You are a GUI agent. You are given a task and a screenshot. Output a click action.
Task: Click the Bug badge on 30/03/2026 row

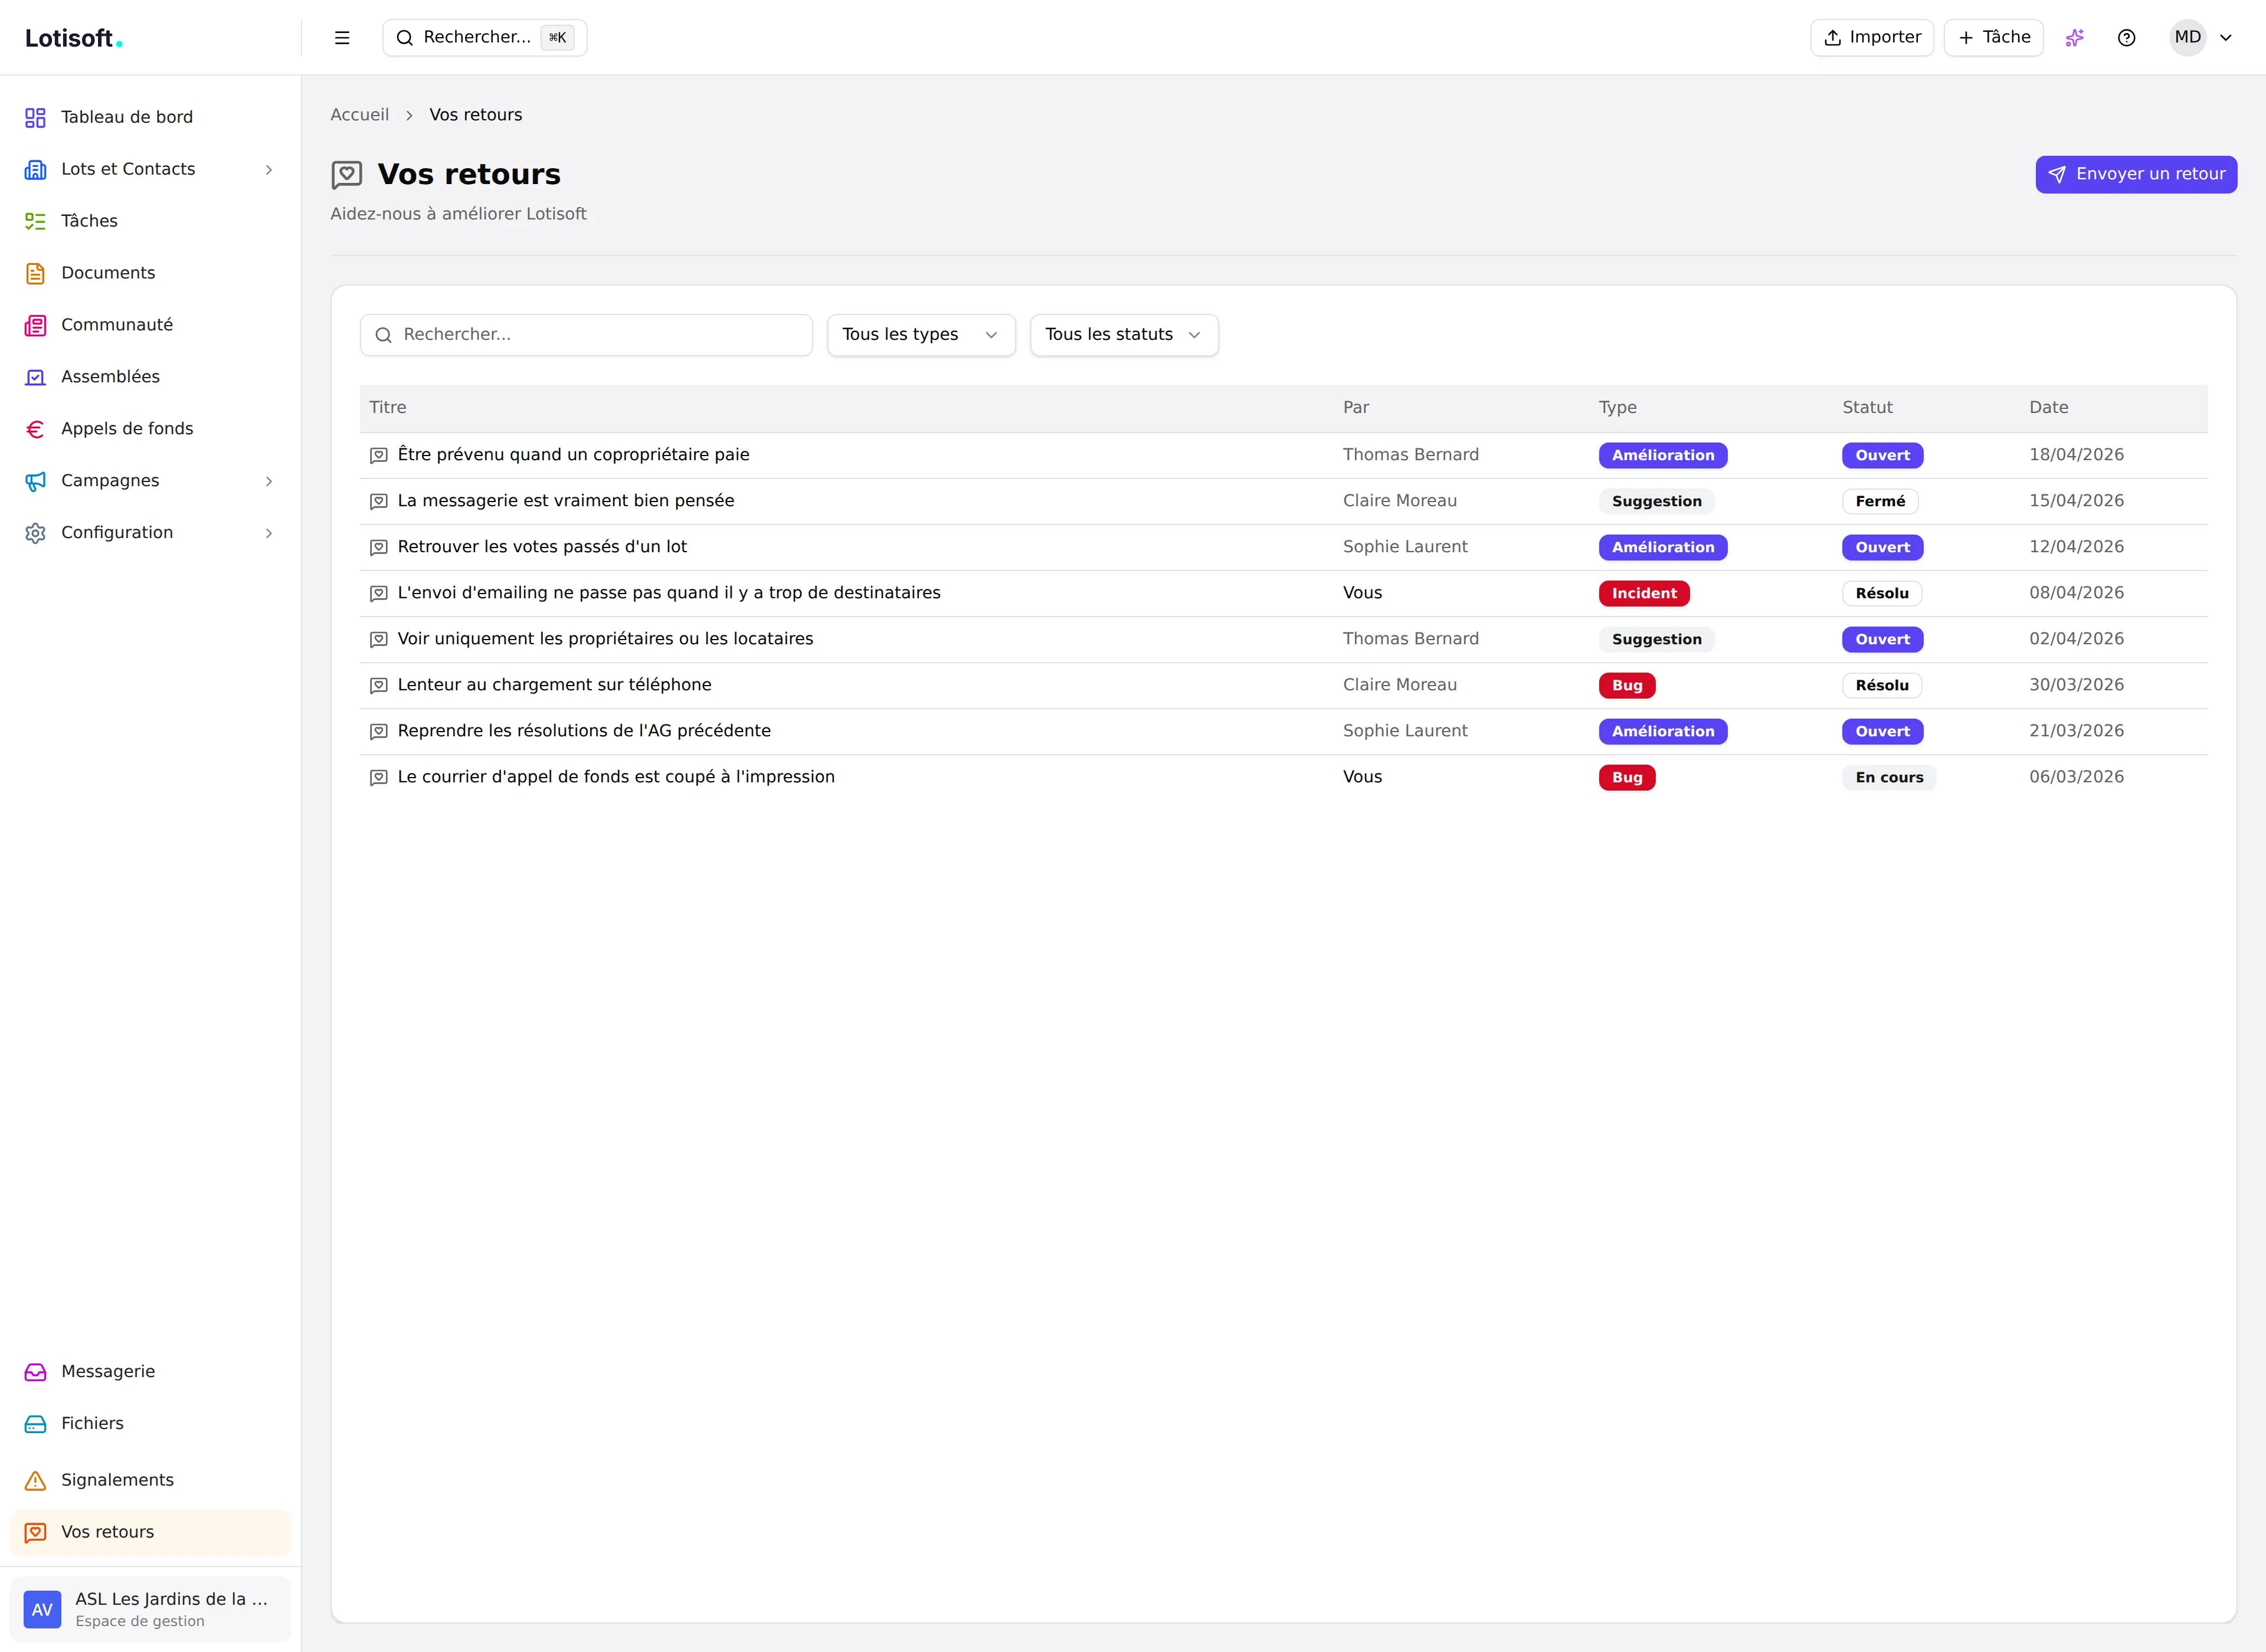tap(1627, 685)
